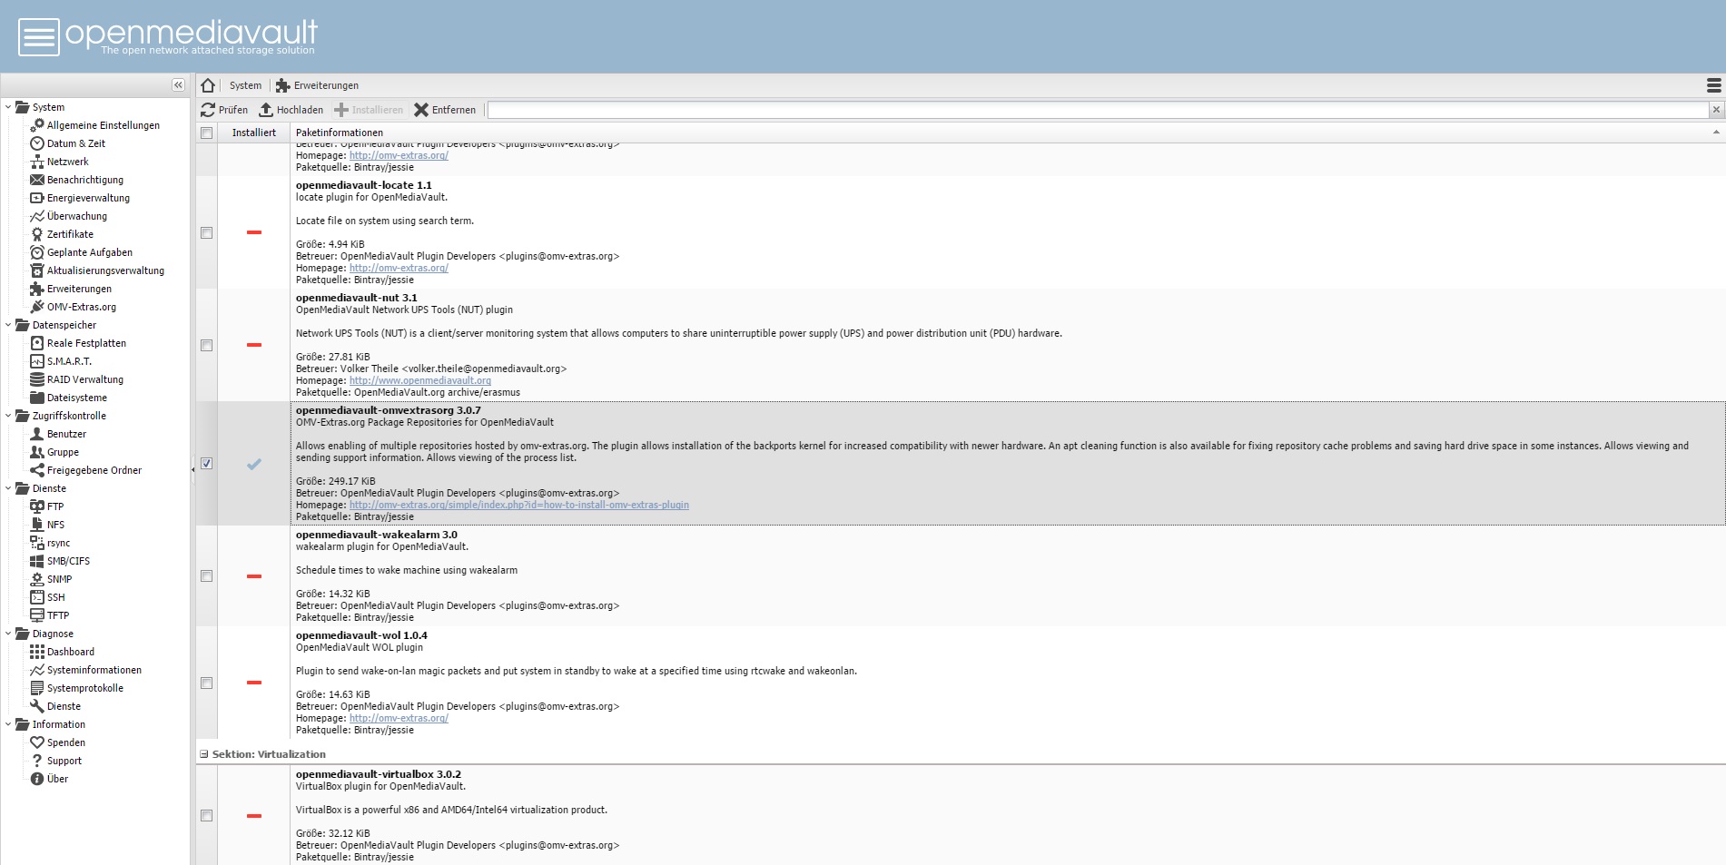Open TFTP under Dienste
The image size is (1726, 865).
[58, 615]
